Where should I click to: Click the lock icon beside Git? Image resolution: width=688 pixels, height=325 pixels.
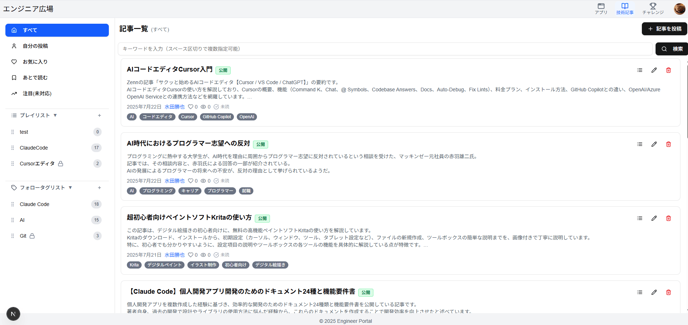(x=32, y=236)
